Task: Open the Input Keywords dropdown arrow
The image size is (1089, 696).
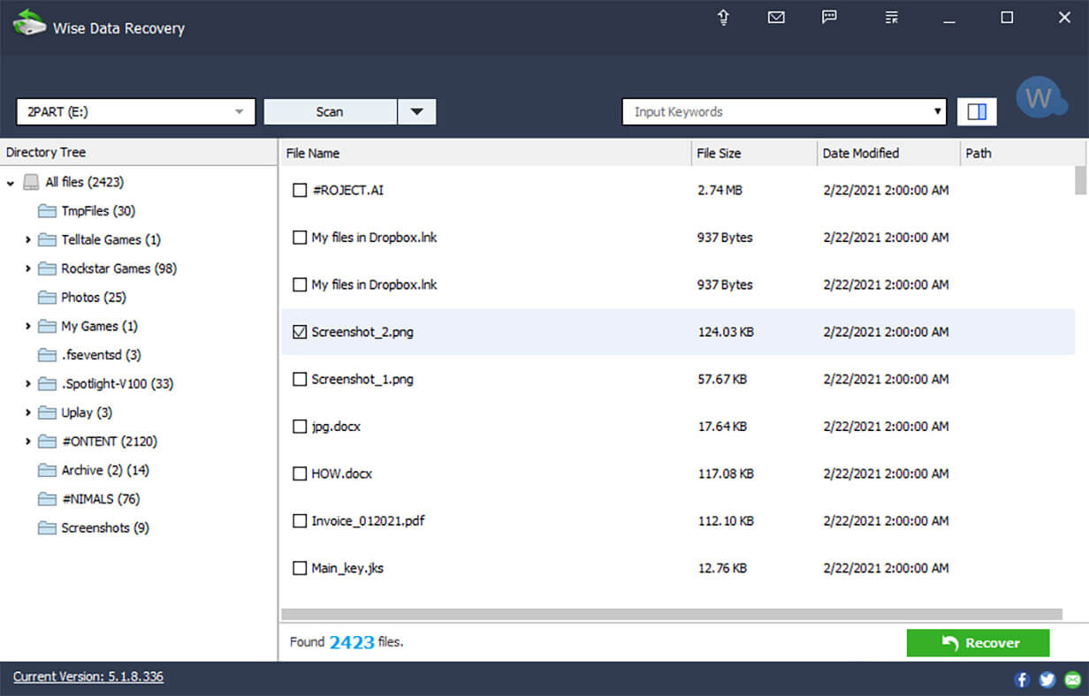Action: pyautogui.click(x=938, y=112)
